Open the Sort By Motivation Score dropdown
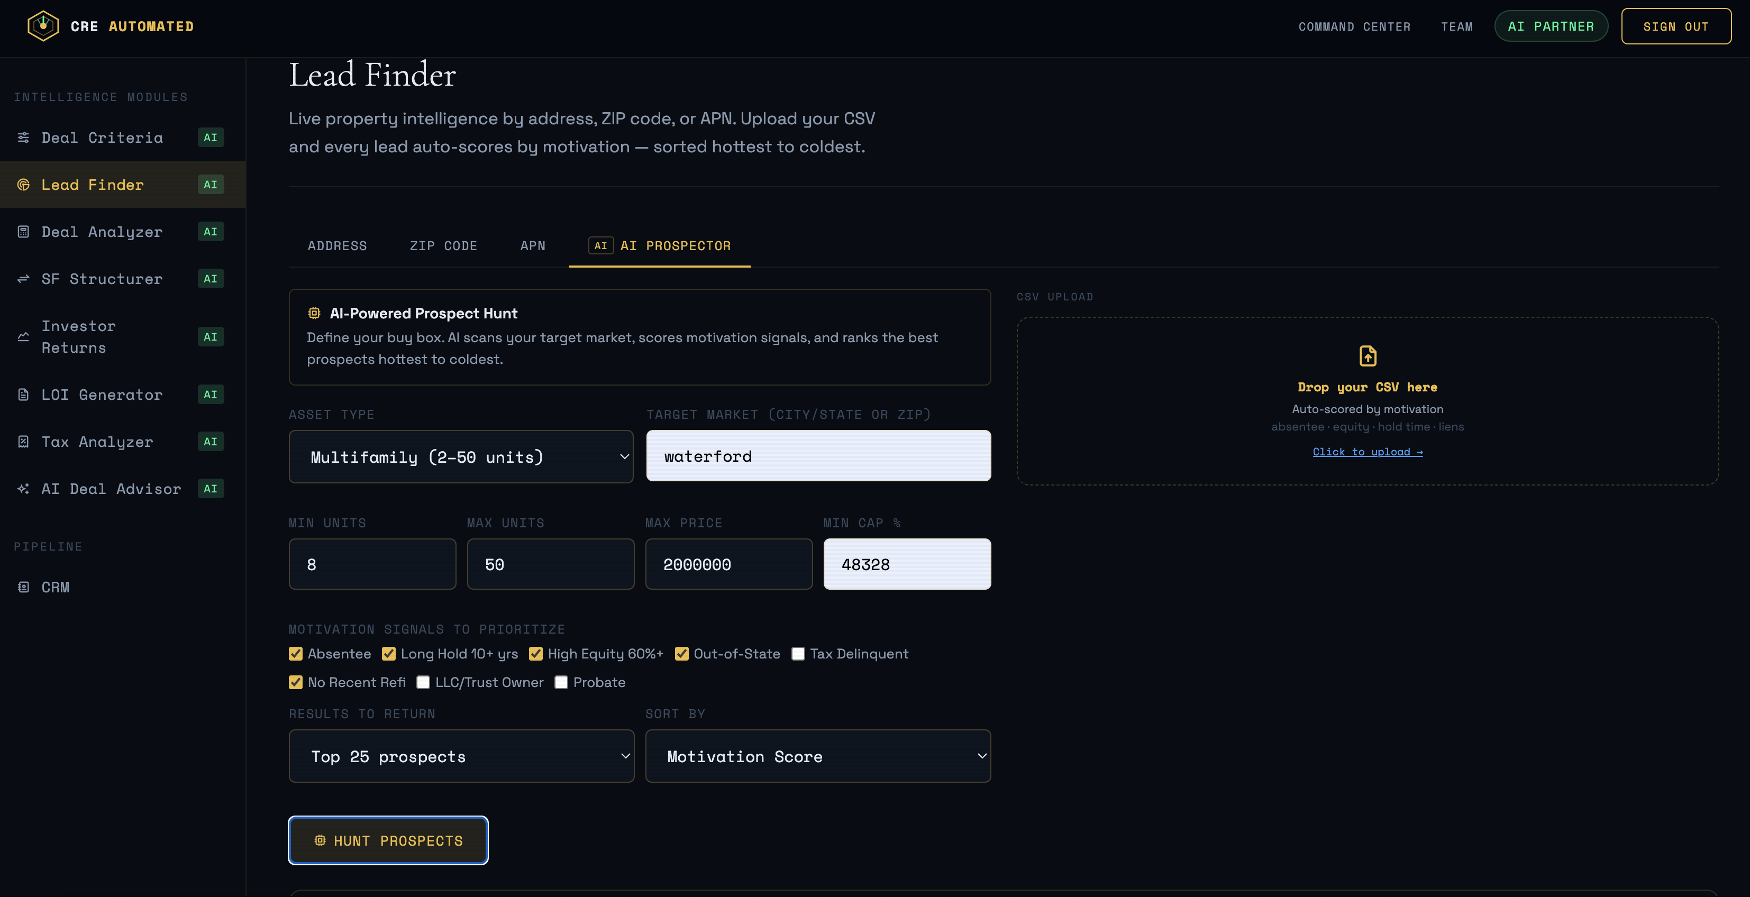Screen dimensions: 1750x897 [x=818, y=756]
